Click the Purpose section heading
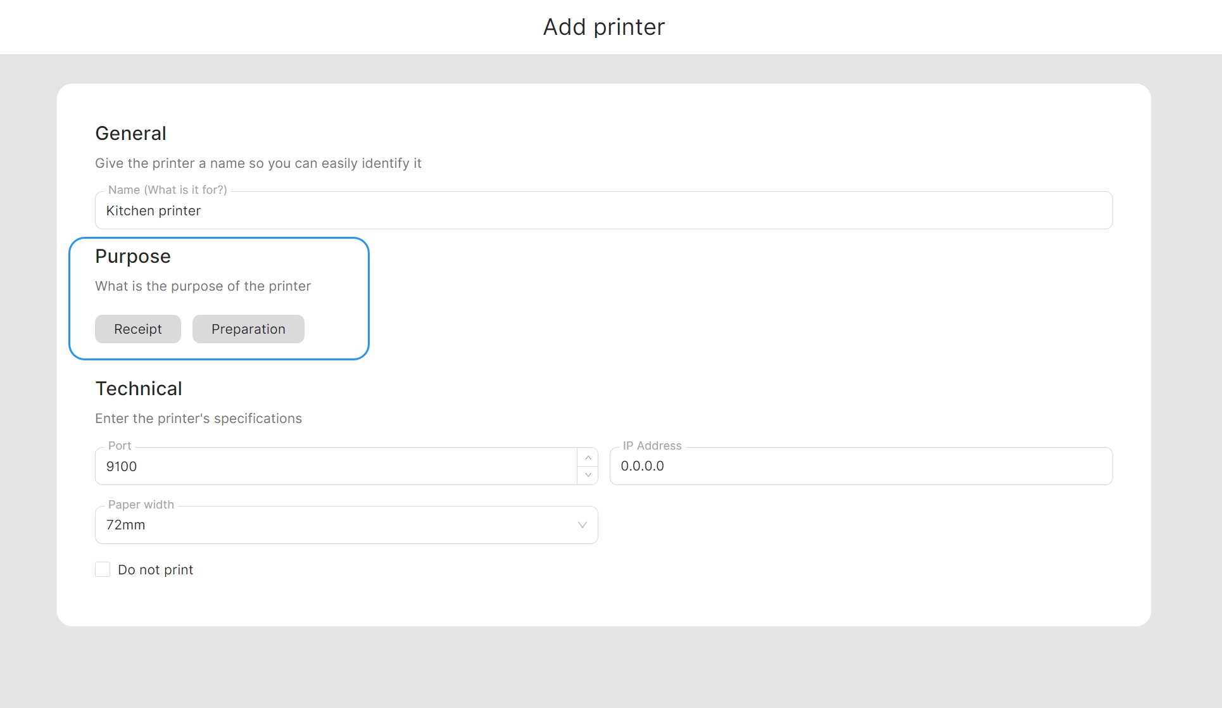 pyautogui.click(x=133, y=256)
